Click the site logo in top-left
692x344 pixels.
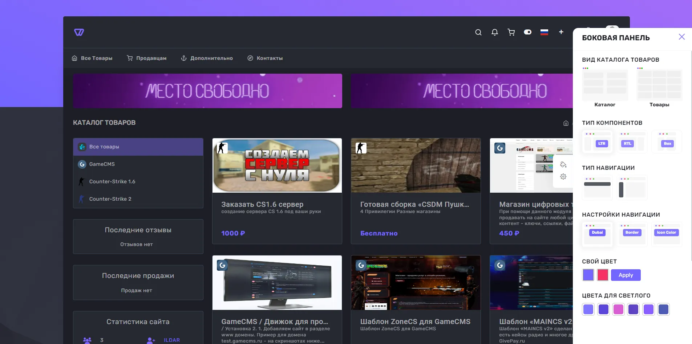point(79,32)
